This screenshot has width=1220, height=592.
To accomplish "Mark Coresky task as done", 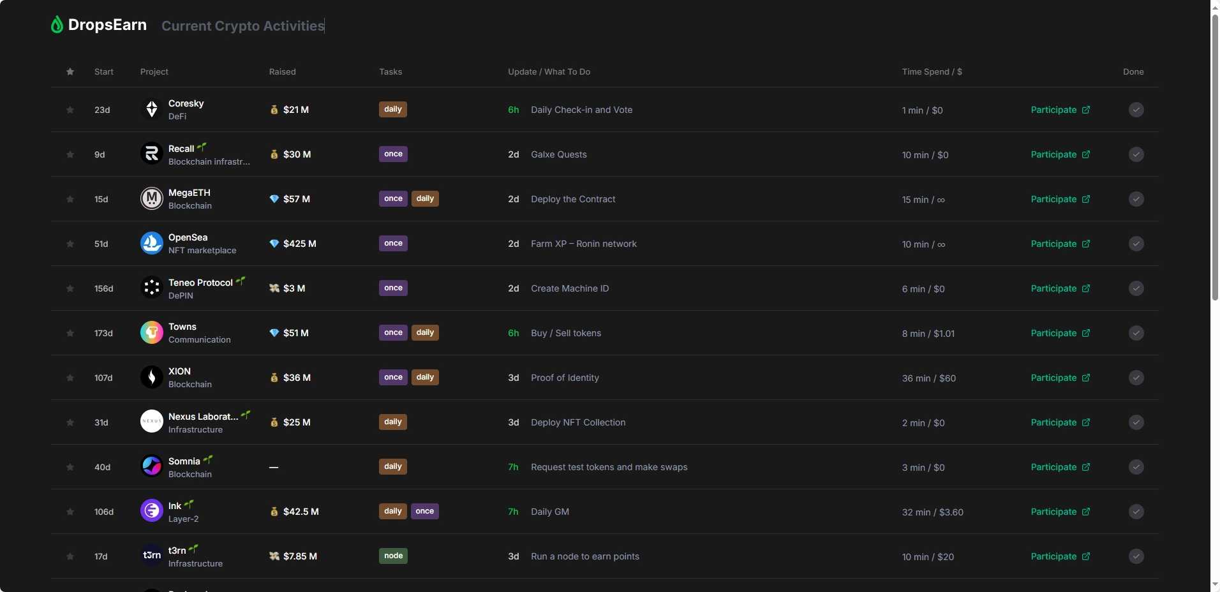I will [x=1136, y=110].
